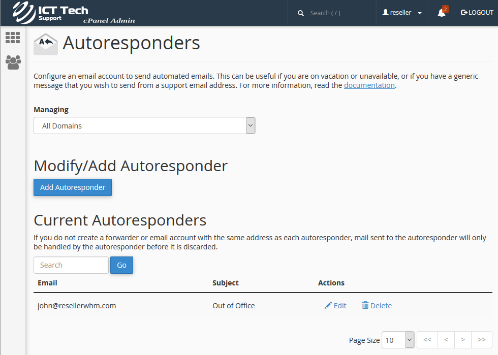Click the search magnifier icon in header
This screenshot has height=355, width=498.
click(301, 13)
